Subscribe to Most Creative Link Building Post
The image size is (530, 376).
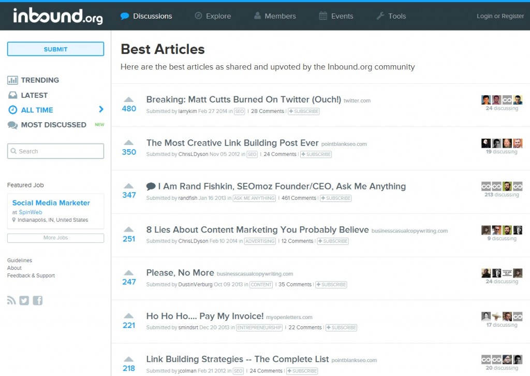click(x=316, y=154)
